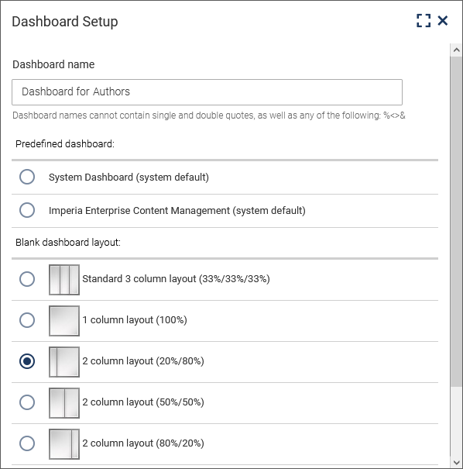Click the 3 column layout thumbnail icon
Image resolution: width=463 pixels, height=469 pixels.
[64, 280]
